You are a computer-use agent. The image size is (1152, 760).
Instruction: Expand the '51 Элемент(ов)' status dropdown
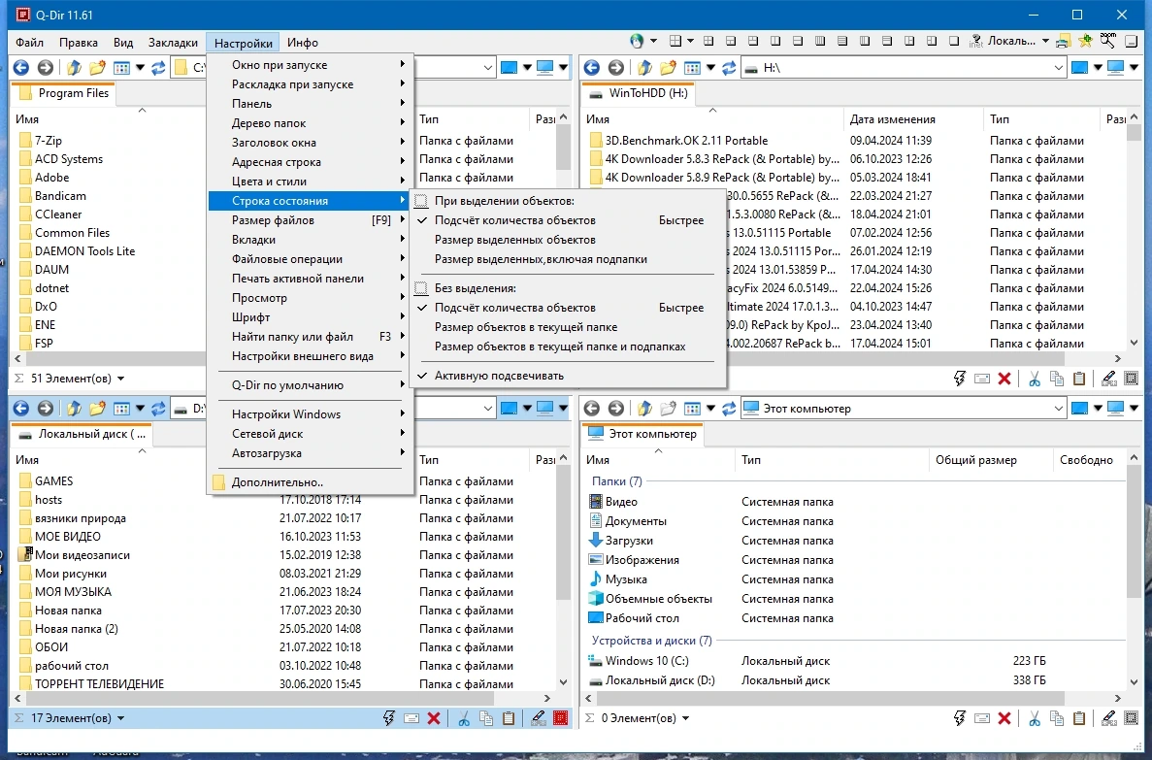pos(121,379)
